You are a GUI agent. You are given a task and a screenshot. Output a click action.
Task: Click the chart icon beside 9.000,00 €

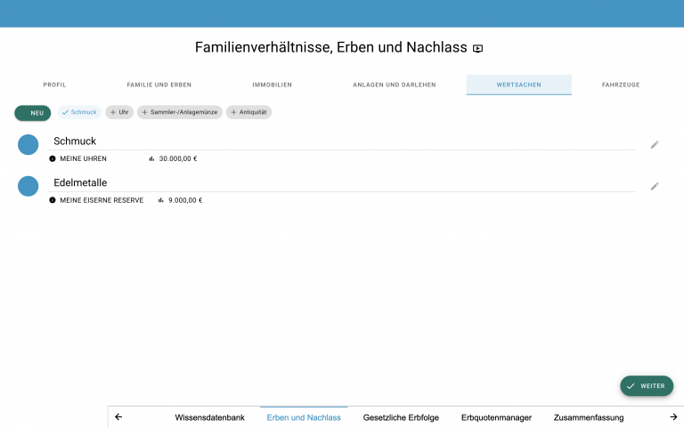click(161, 200)
